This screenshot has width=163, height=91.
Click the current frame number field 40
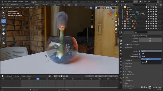(90, 76)
